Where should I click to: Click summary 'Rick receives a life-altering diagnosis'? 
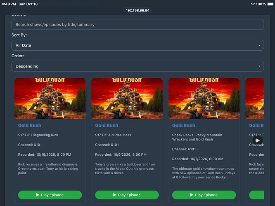pos(48,169)
